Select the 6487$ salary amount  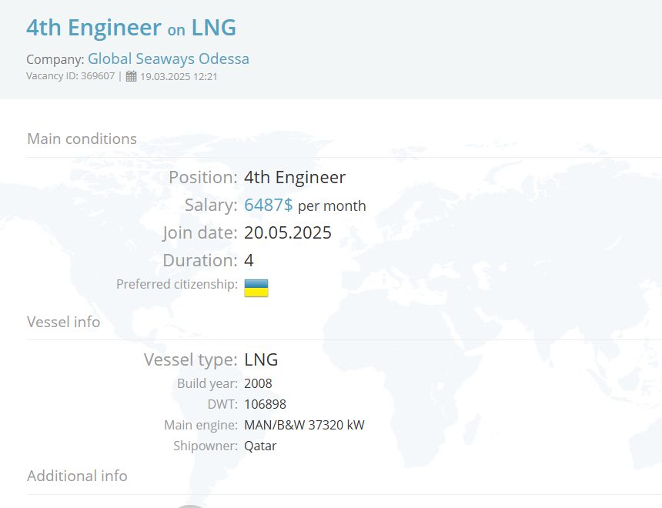click(x=268, y=206)
